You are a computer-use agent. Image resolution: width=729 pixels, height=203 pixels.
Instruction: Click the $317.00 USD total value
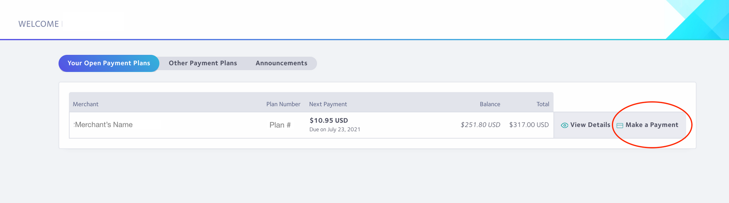point(529,125)
